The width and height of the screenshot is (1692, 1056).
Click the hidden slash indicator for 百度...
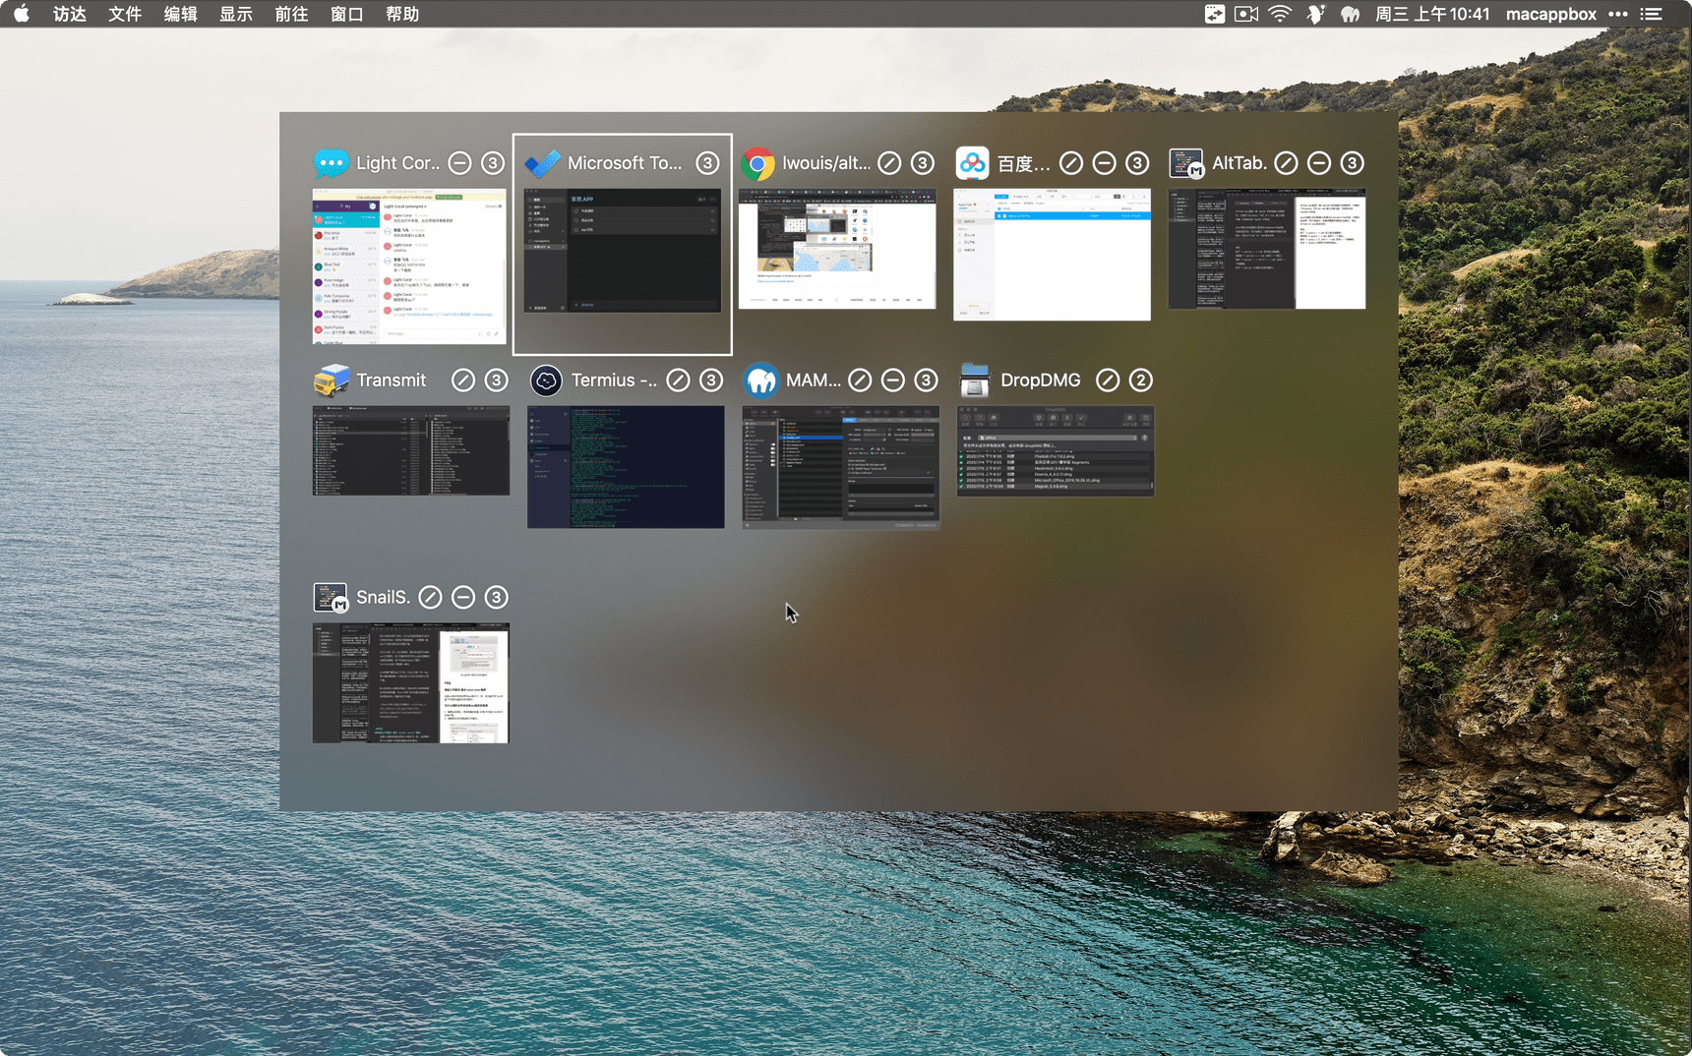(1071, 163)
